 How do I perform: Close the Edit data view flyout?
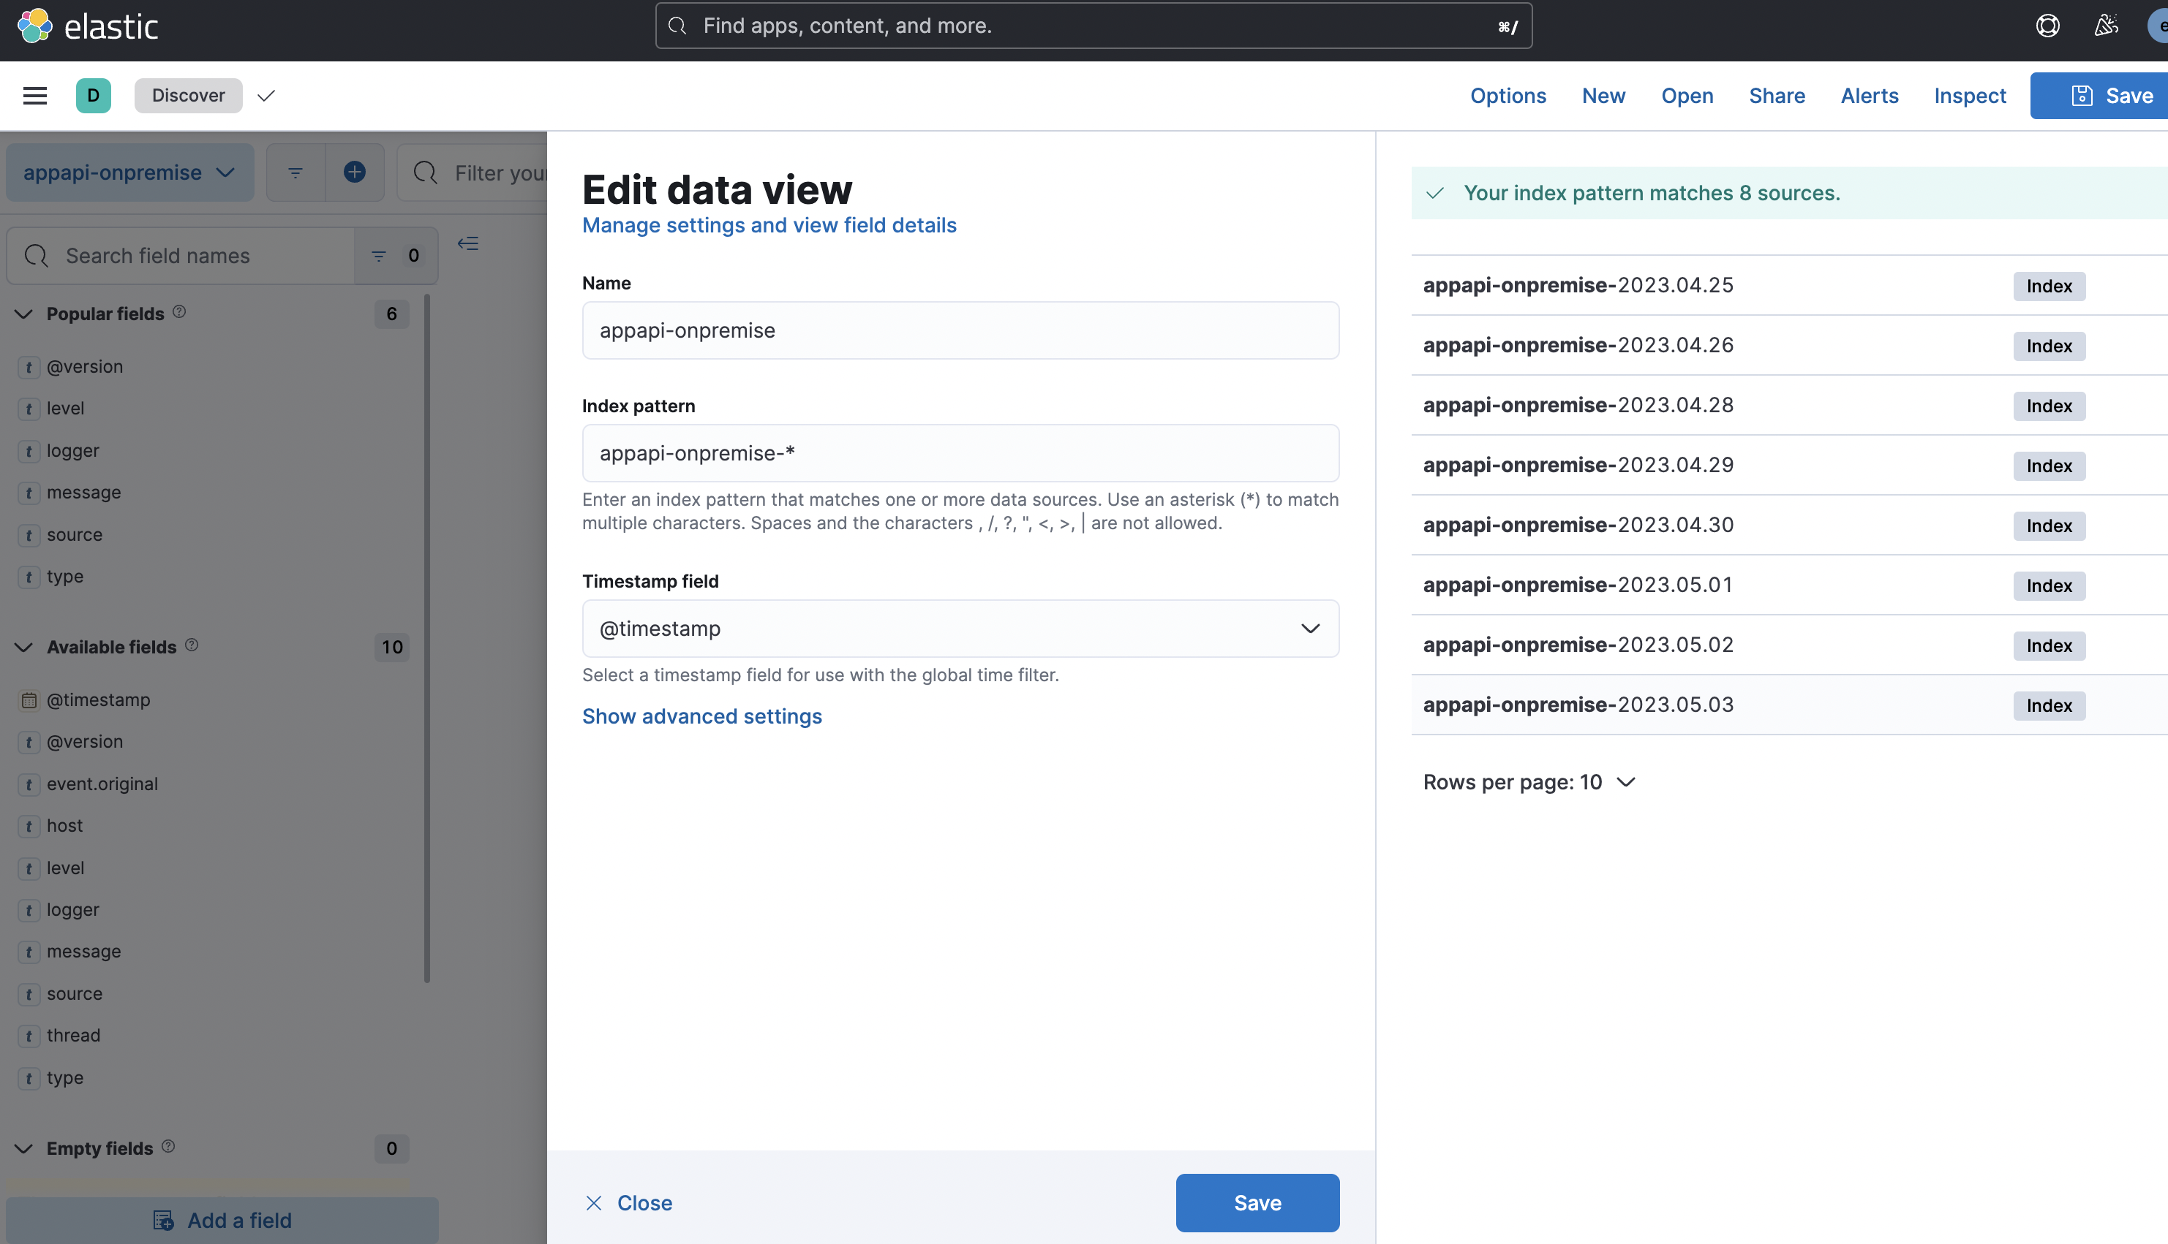(x=629, y=1203)
